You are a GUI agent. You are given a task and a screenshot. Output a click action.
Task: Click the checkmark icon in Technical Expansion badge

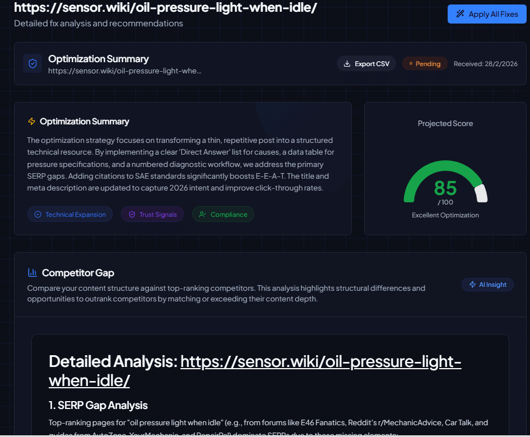point(37,214)
